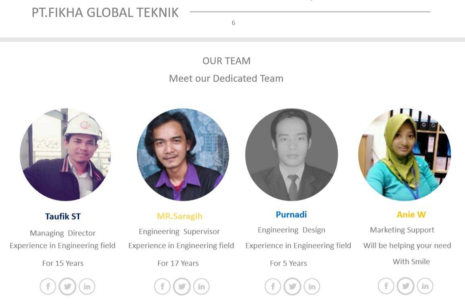Select the Anie W profile photo
Screen dimensions: 465x305
tap(405, 155)
